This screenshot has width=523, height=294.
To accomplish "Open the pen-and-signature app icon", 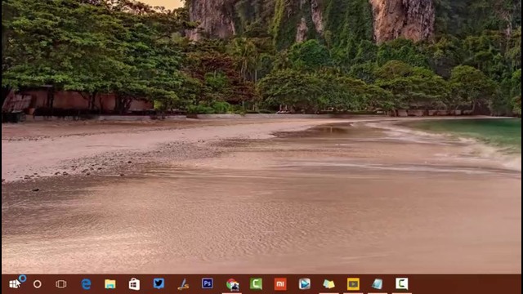I will (183, 284).
